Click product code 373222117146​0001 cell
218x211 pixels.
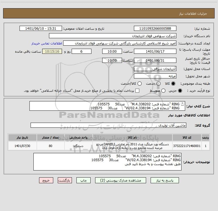tap(187, 146)
